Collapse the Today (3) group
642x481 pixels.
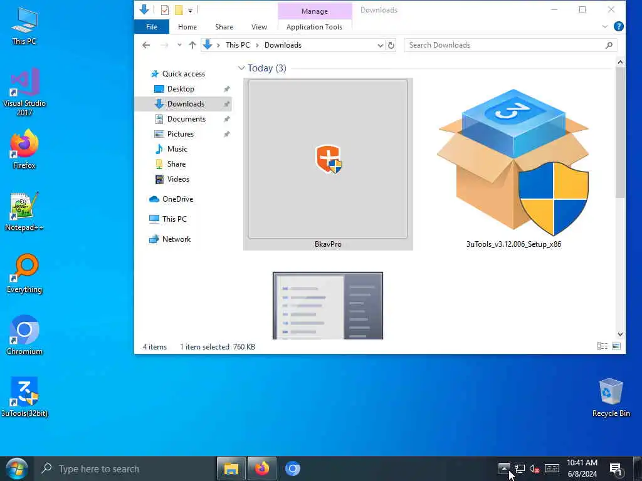point(241,68)
